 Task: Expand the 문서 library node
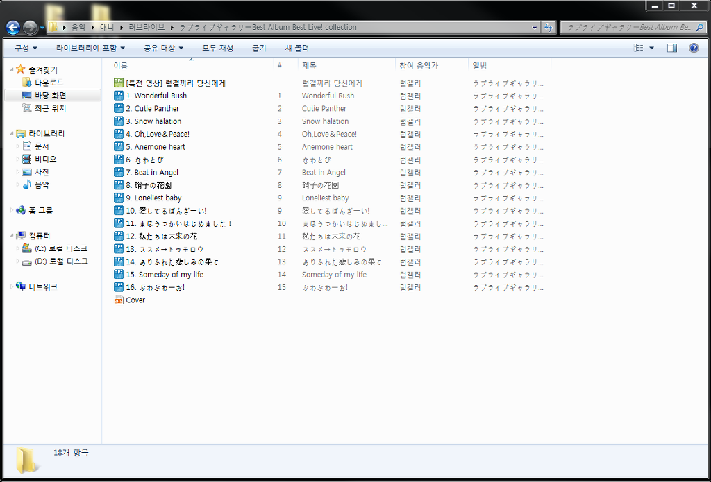(18, 146)
